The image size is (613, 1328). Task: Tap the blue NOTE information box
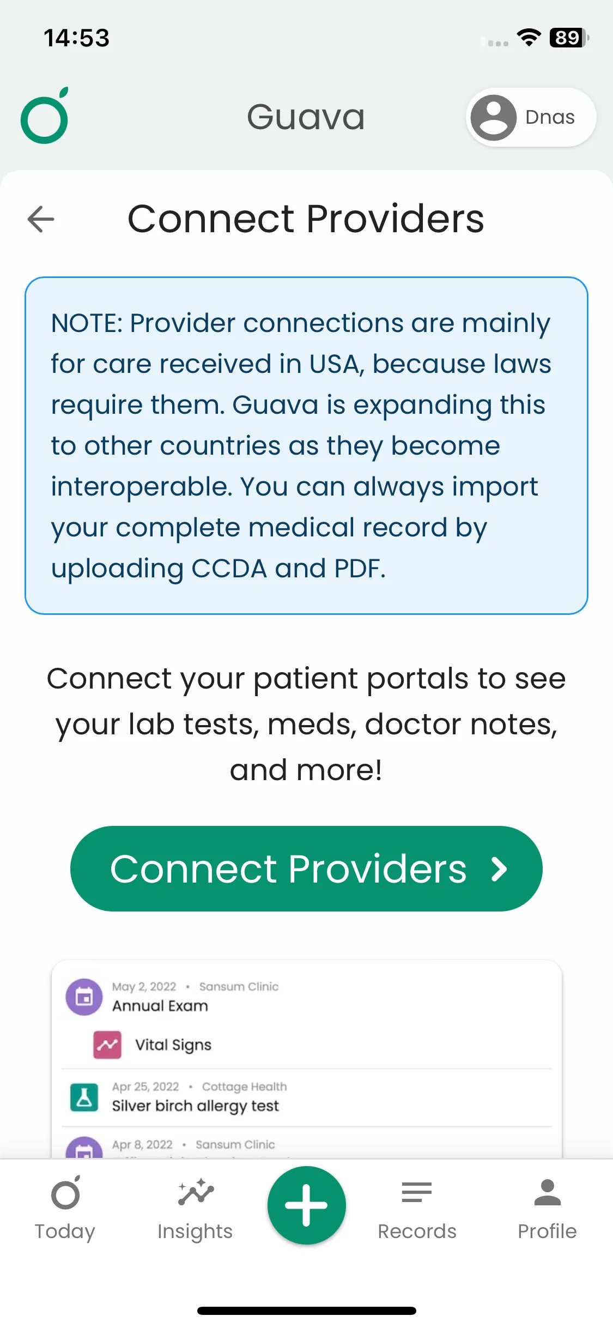click(306, 445)
